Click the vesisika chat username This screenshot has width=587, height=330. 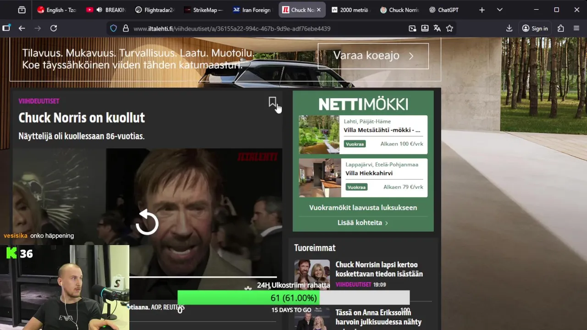pos(16,236)
